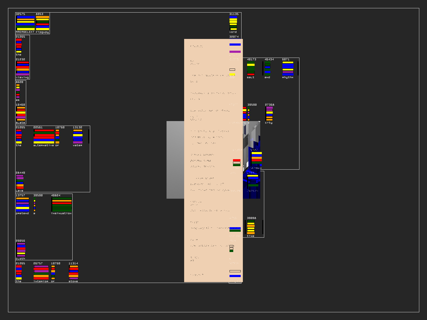Select the interior word block
Image resolution: width=427 pixels, height=320 pixels.
pos(41,273)
